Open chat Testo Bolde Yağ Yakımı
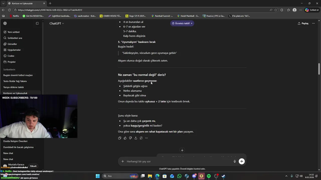321x180 pixels. [x=15, y=81]
